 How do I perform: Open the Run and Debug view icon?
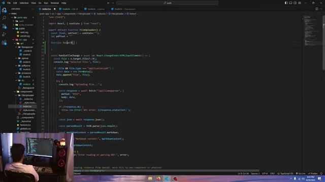pyautogui.click(x=4, y=34)
